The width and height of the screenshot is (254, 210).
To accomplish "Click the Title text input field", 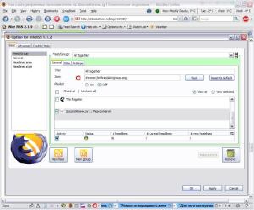I will [x=159, y=71].
